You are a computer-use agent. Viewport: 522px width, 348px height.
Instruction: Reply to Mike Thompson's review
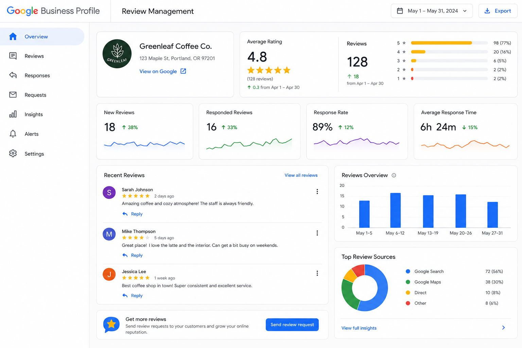click(133, 255)
